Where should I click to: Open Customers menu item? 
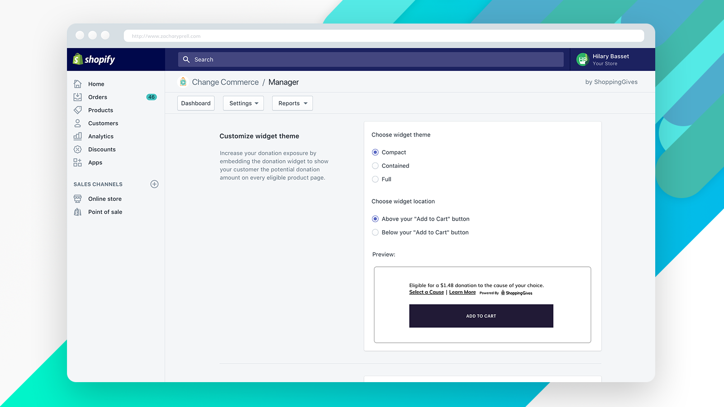[103, 123]
